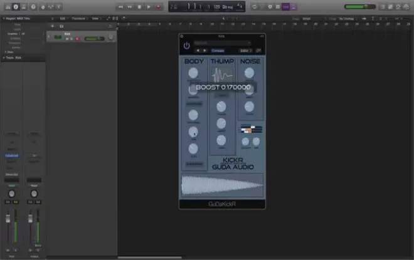
Task: Click the left channel strip Read automation button
Action: pyautogui.click(x=12, y=185)
